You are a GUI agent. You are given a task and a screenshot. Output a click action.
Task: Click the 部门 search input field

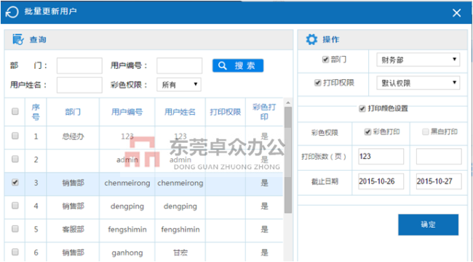pyautogui.click(x=79, y=65)
